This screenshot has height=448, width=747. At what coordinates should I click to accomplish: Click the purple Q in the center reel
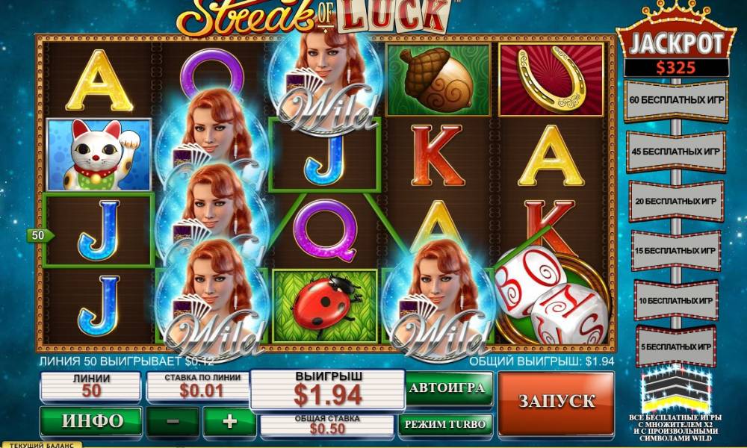click(326, 230)
